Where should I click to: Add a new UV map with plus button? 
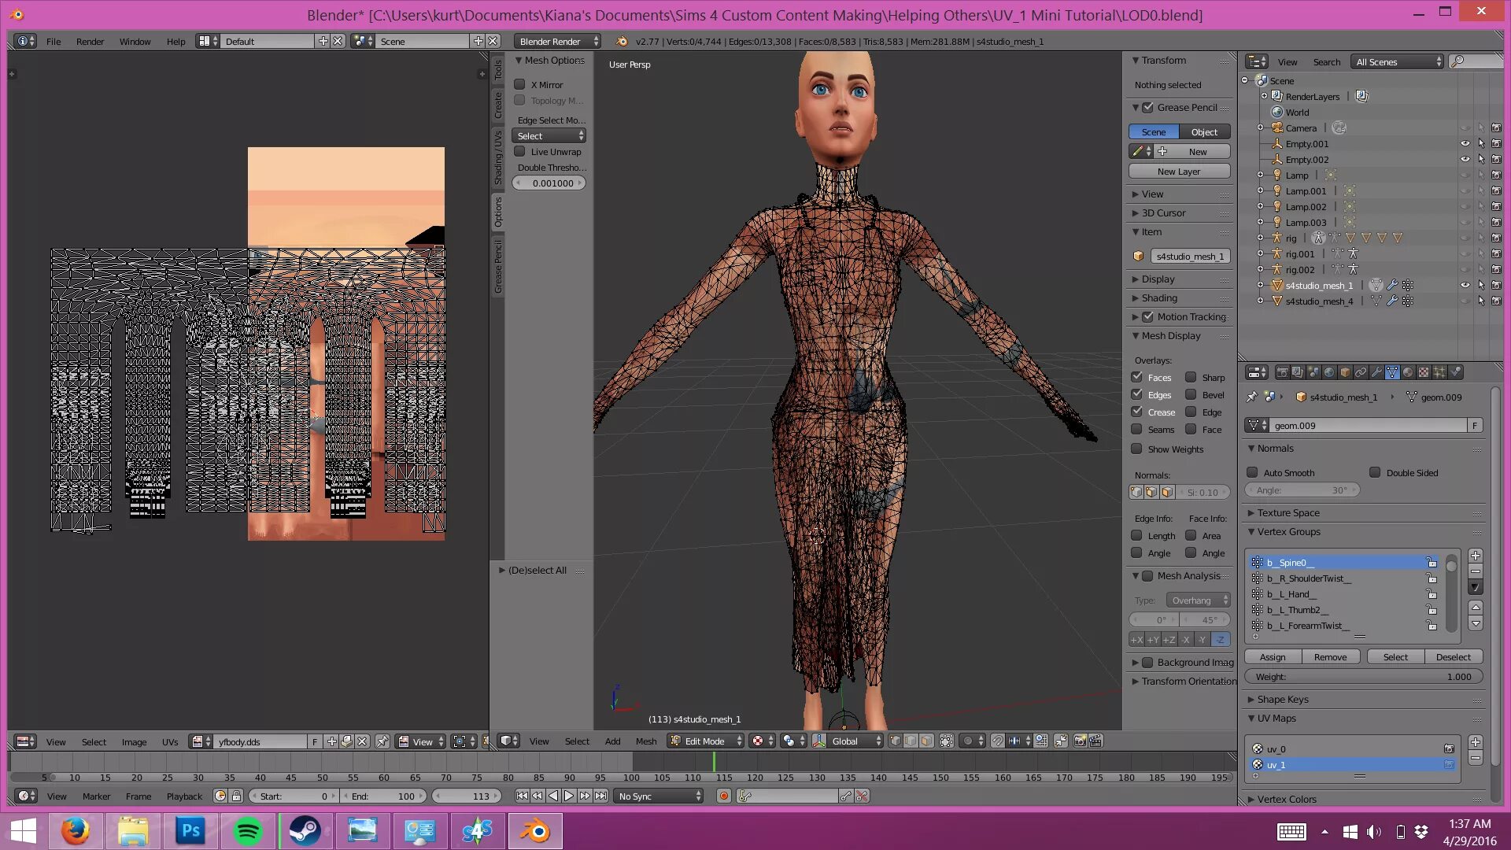[1476, 742]
